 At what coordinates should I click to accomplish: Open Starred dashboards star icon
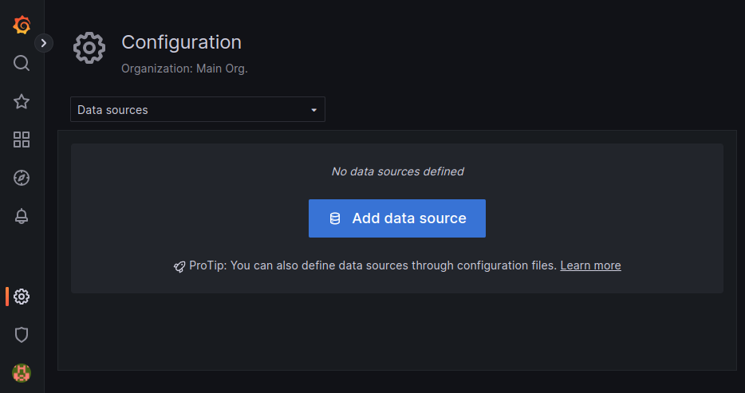[22, 101]
